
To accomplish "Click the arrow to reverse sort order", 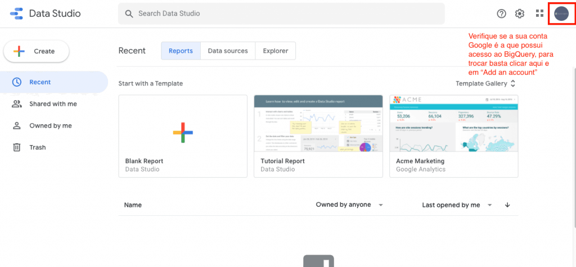I will point(507,205).
